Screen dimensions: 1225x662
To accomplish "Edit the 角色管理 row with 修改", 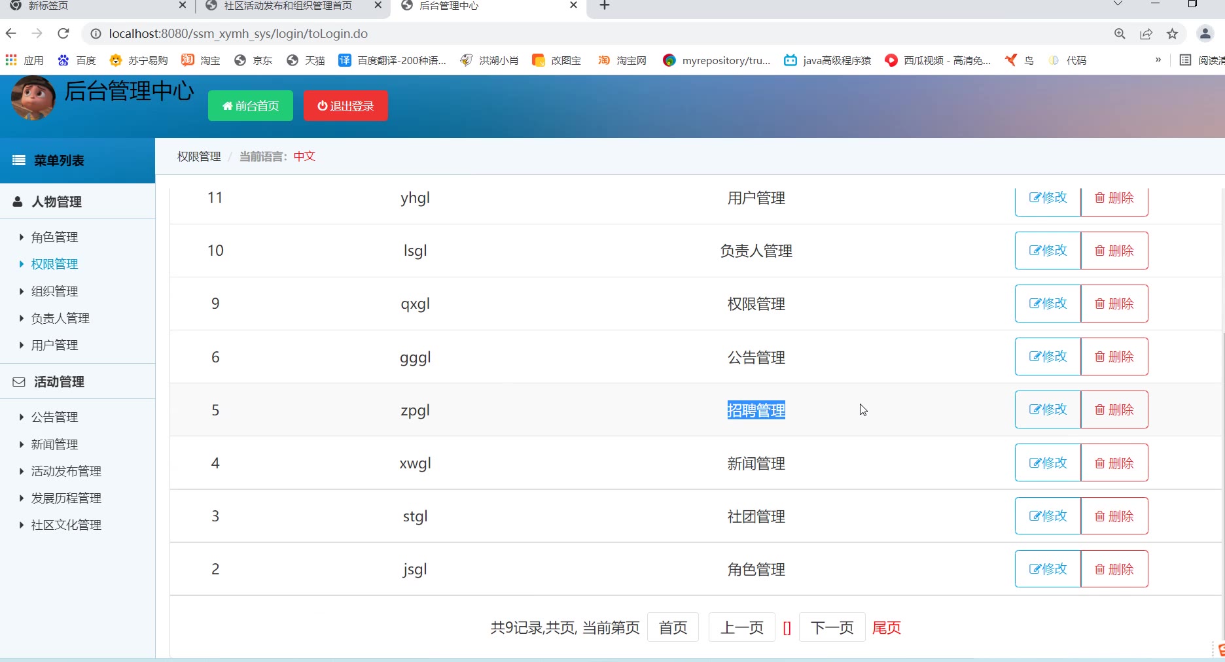I will [x=1048, y=569].
